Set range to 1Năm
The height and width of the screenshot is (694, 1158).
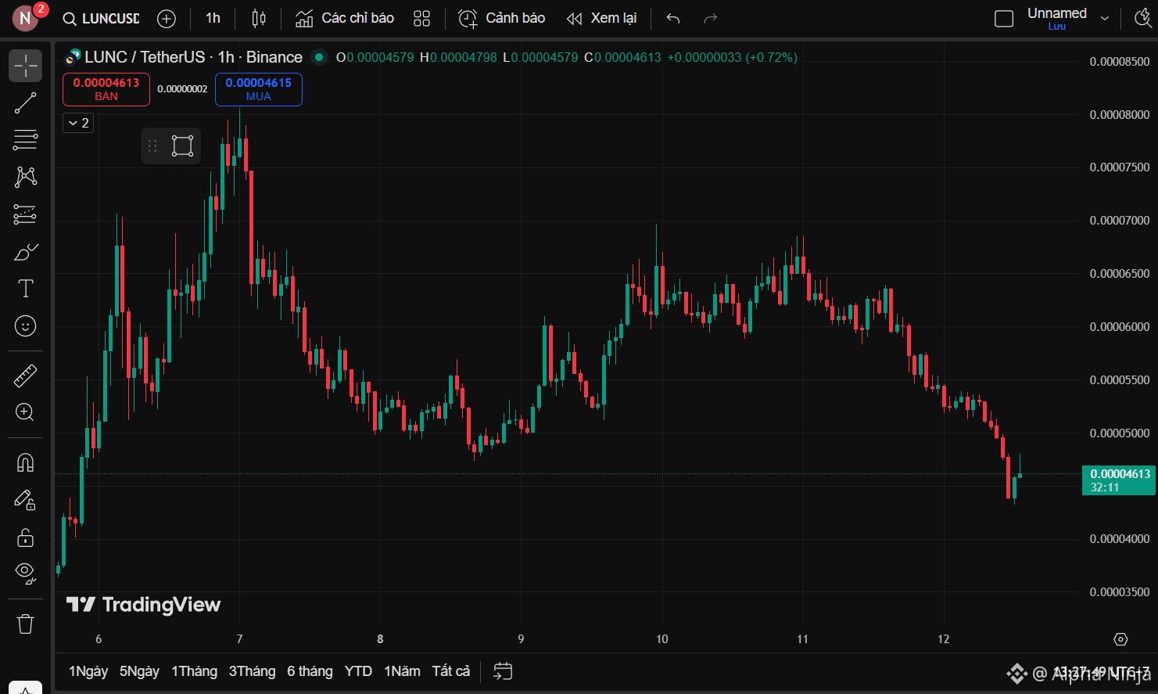coord(402,671)
